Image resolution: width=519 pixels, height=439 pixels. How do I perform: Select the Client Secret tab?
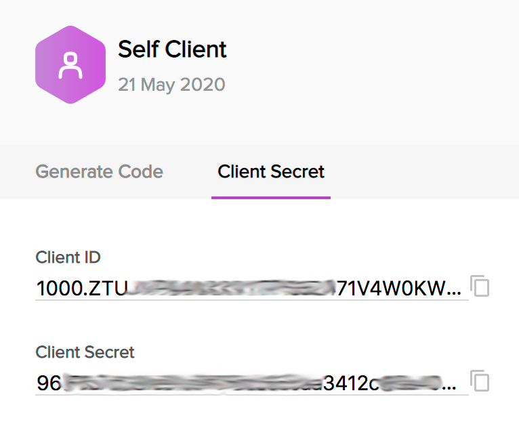271,171
